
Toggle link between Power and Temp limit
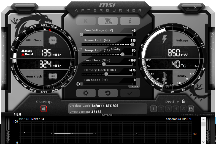coord(80,50)
